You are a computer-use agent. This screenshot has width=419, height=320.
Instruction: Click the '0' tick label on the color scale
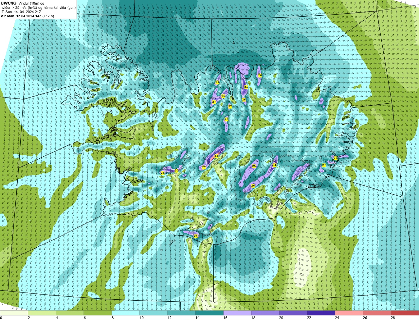pos(1,318)
